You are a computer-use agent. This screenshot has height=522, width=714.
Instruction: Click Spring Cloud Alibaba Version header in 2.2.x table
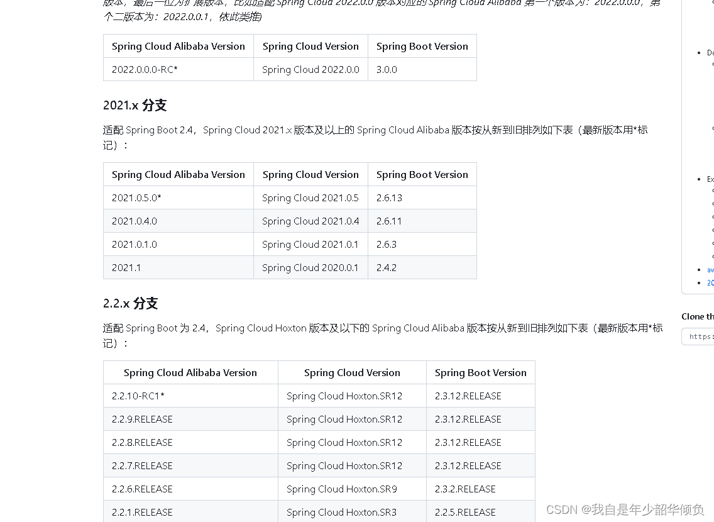click(191, 372)
